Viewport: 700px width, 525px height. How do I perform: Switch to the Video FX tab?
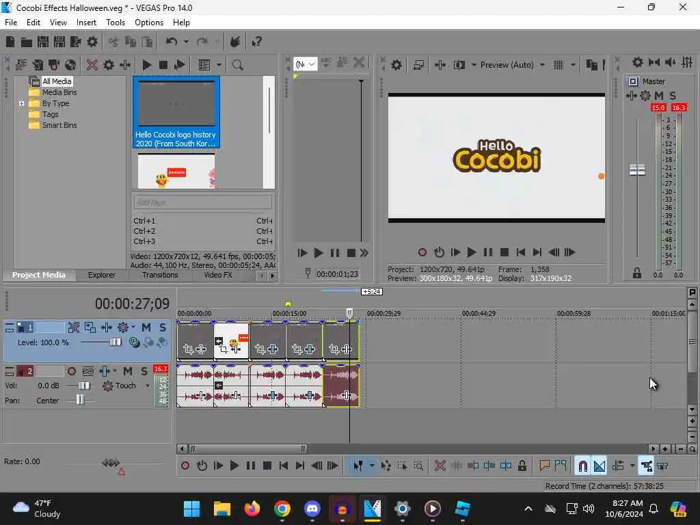point(218,275)
